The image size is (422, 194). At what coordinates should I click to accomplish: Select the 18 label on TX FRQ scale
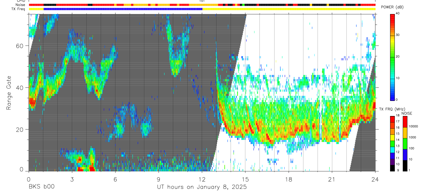point(398,116)
